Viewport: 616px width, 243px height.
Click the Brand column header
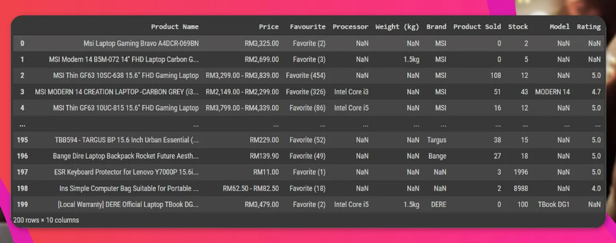pyautogui.click(x=436, y=27)
